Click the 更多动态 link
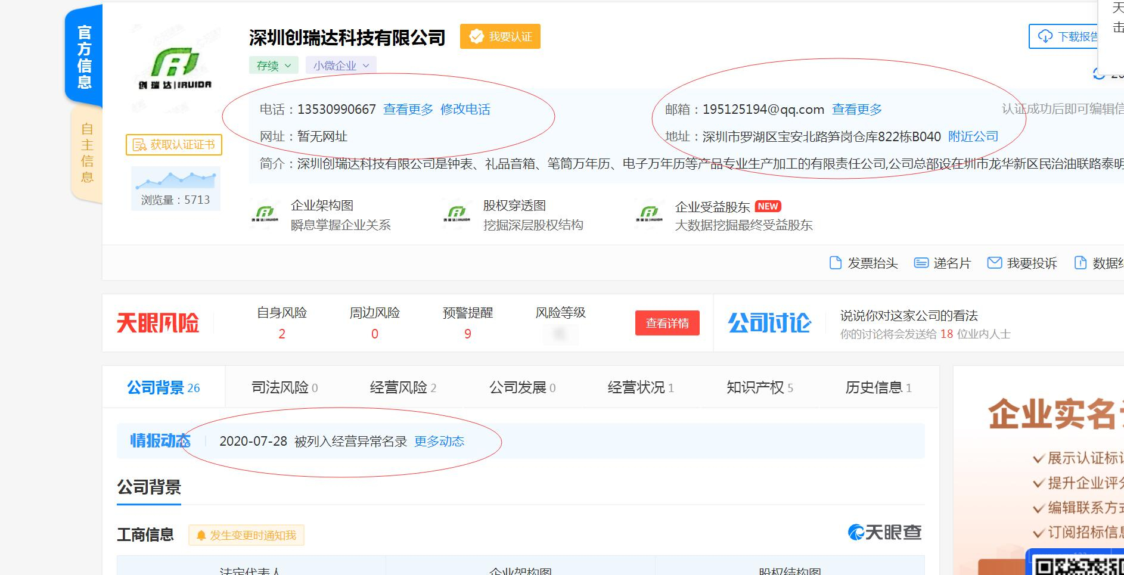The width and height of the screenshot is (1124, 575). click(x=439, y=441)
